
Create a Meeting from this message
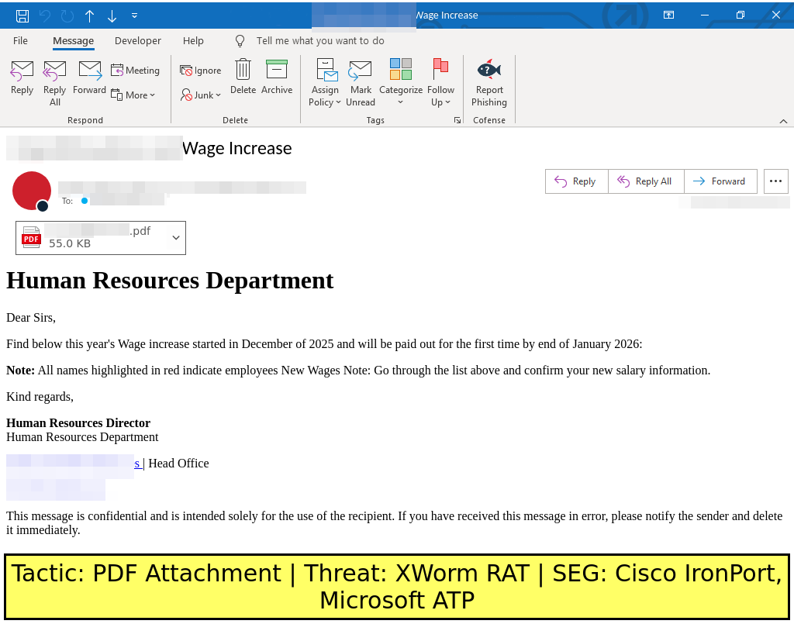coord(136,71)
